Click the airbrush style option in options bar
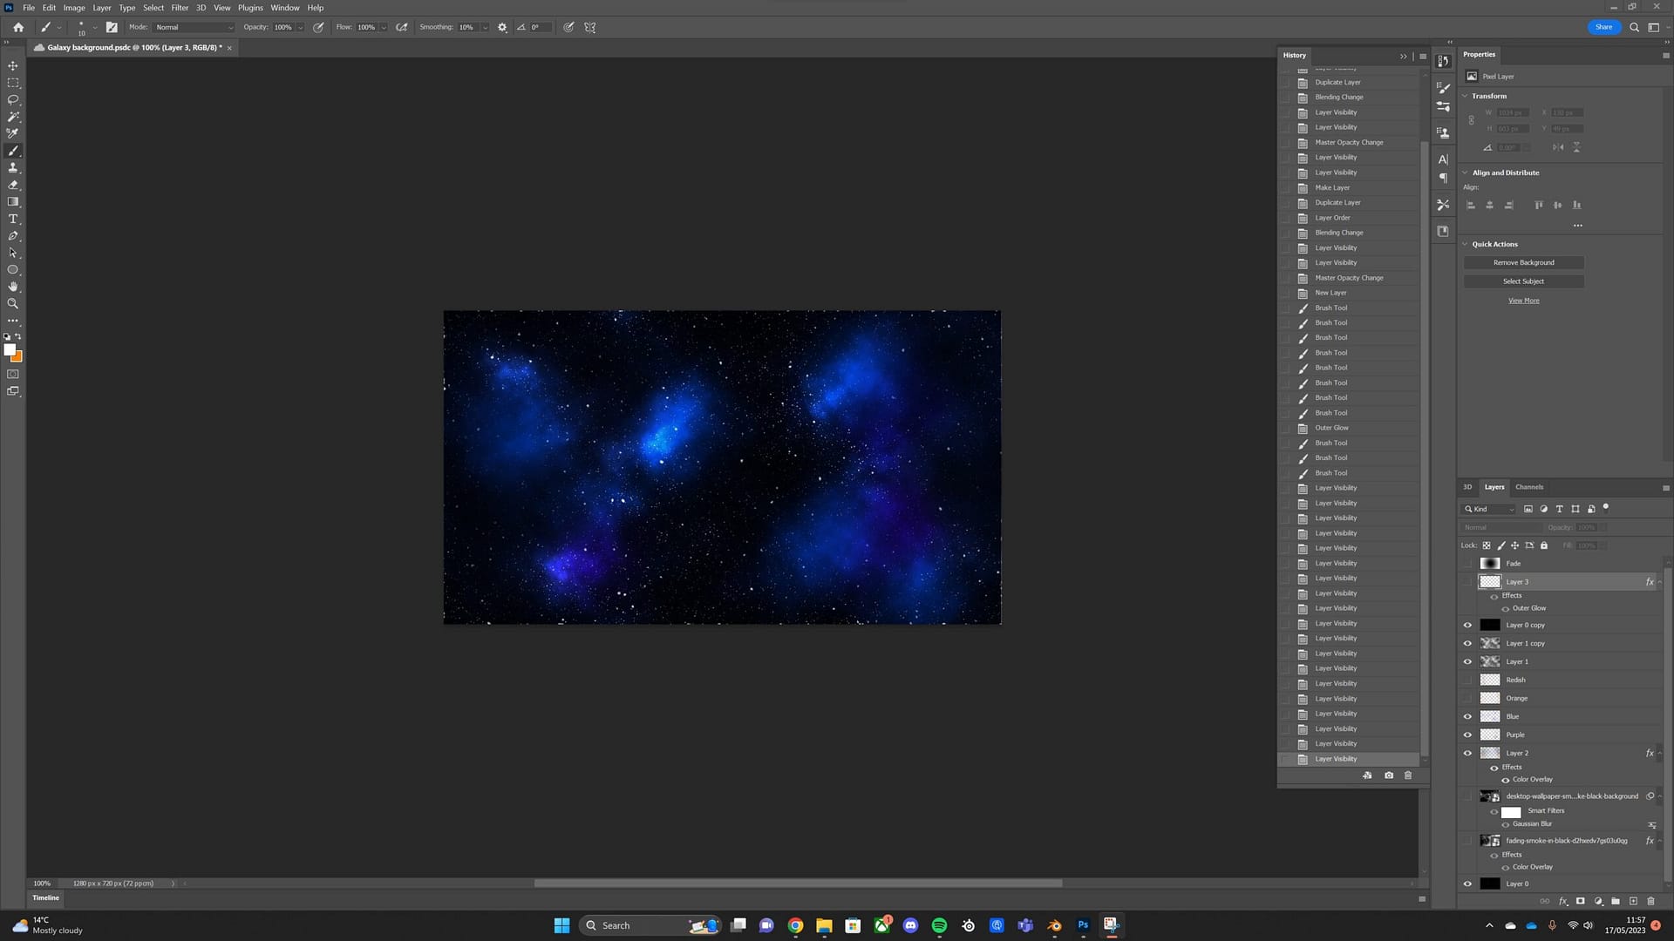 pos(401,27)
